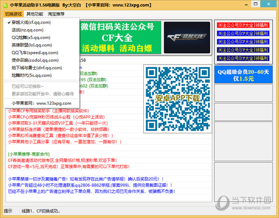The height and width of the screenshot is (218, 279).
Task: Choose 炫舞时代(5s.qq.com) menu item
Action: 31,75
